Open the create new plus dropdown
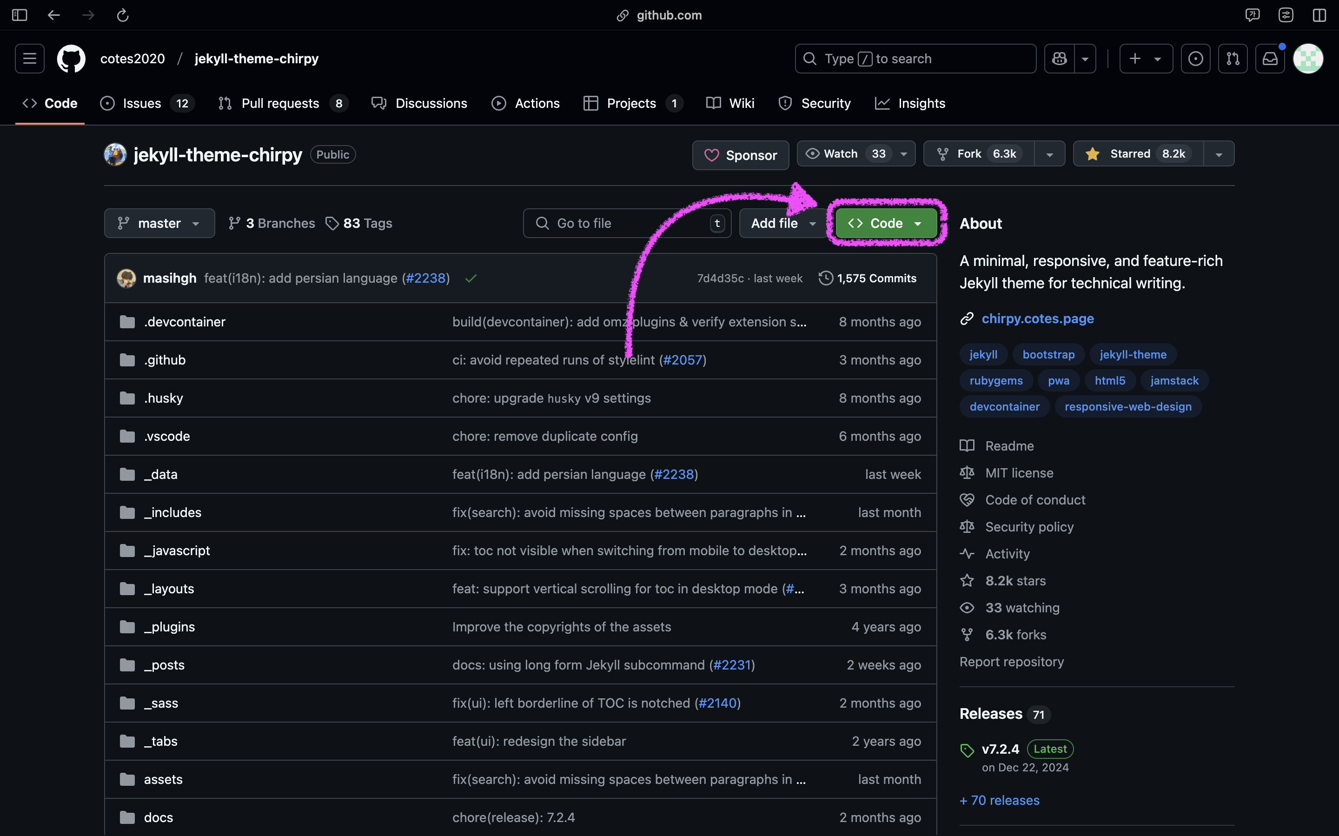Viewport: 1339px width, 836px height. (x=1146, y=59)
